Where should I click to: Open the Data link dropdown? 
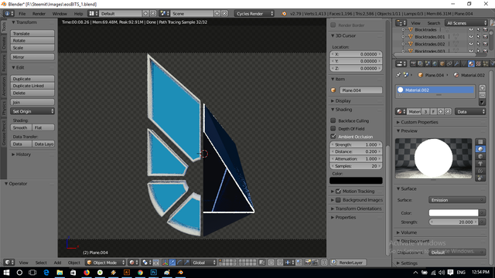470,111
